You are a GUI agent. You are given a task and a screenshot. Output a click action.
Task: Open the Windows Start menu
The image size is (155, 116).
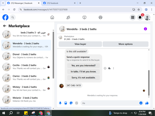4,113
